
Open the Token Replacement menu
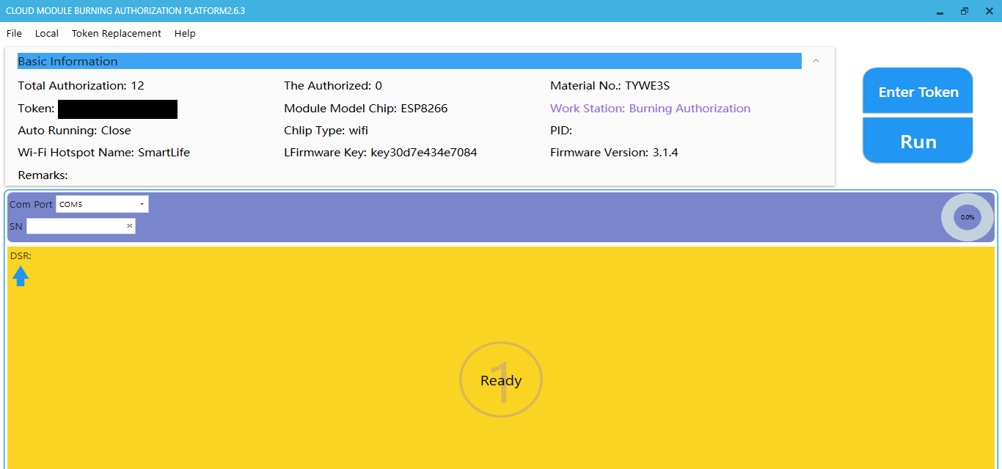coord(116,33)
